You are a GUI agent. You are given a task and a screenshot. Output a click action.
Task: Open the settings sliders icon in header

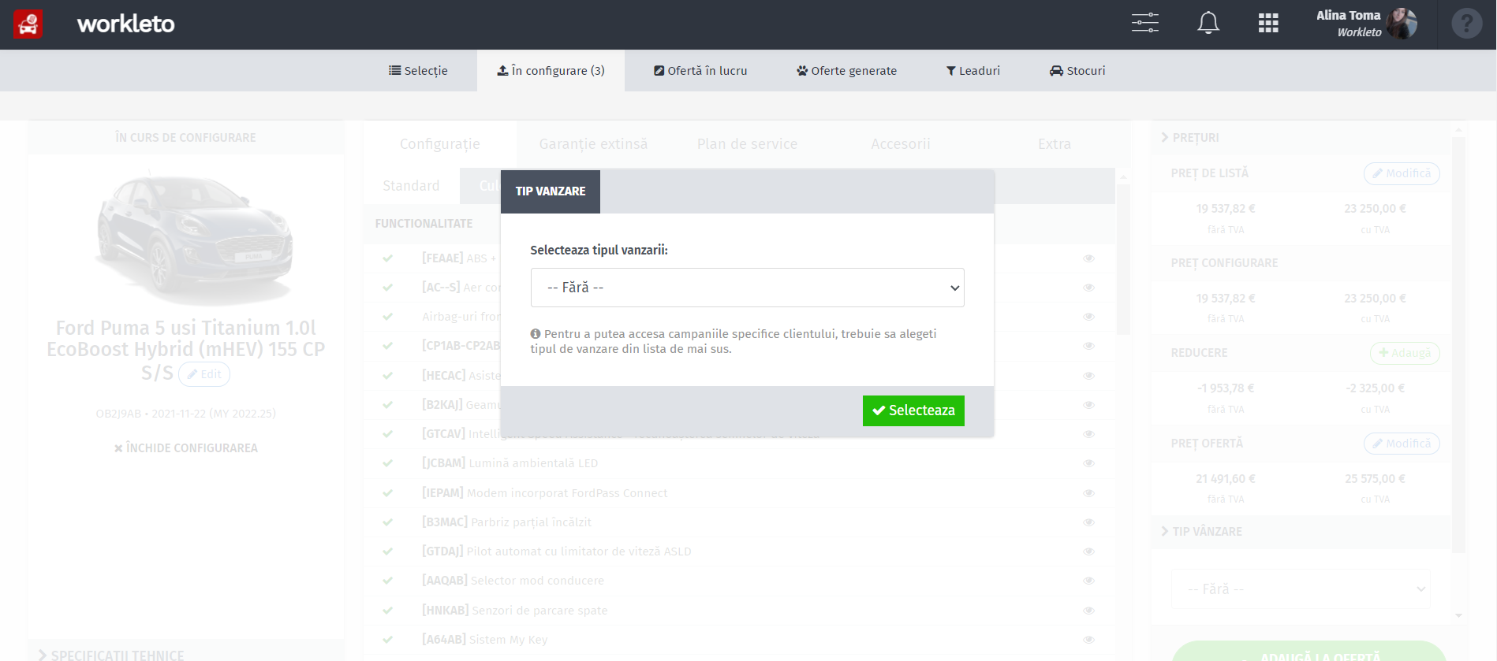tap(1144, 23)
